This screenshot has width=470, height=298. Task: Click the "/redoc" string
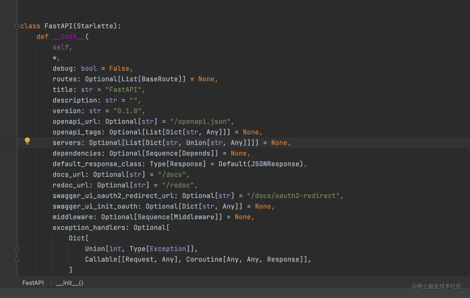[178, 185]
